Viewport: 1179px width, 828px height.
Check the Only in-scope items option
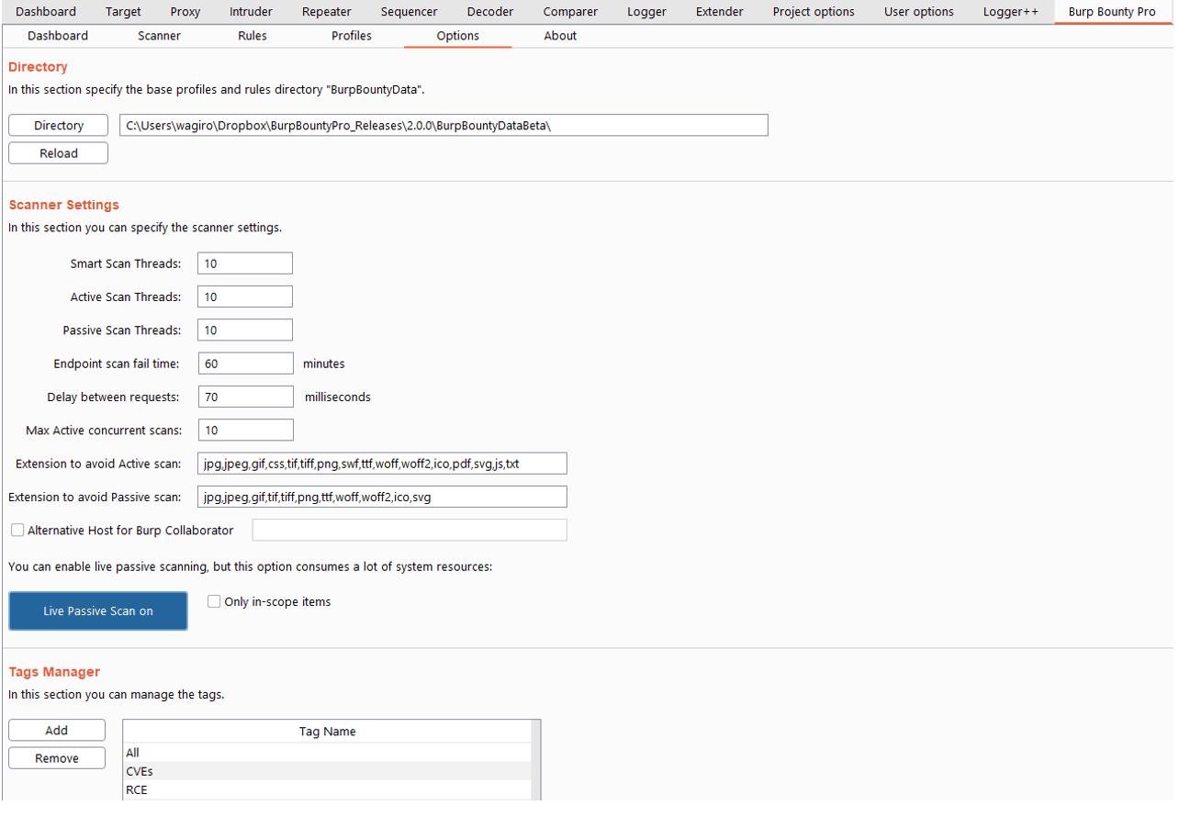tap(213, 600)
